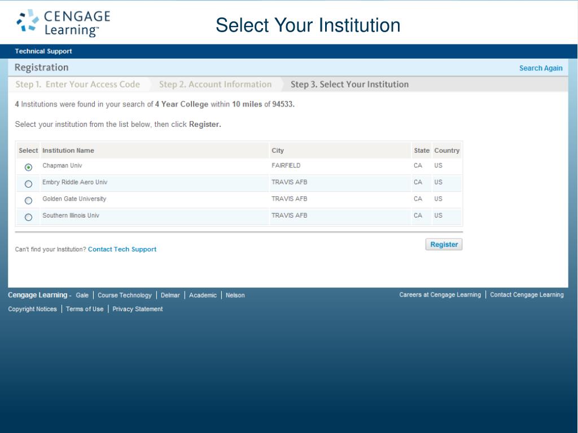Click the Chapman Univ institution name
The image size is (578, 433).
point(62,165)
